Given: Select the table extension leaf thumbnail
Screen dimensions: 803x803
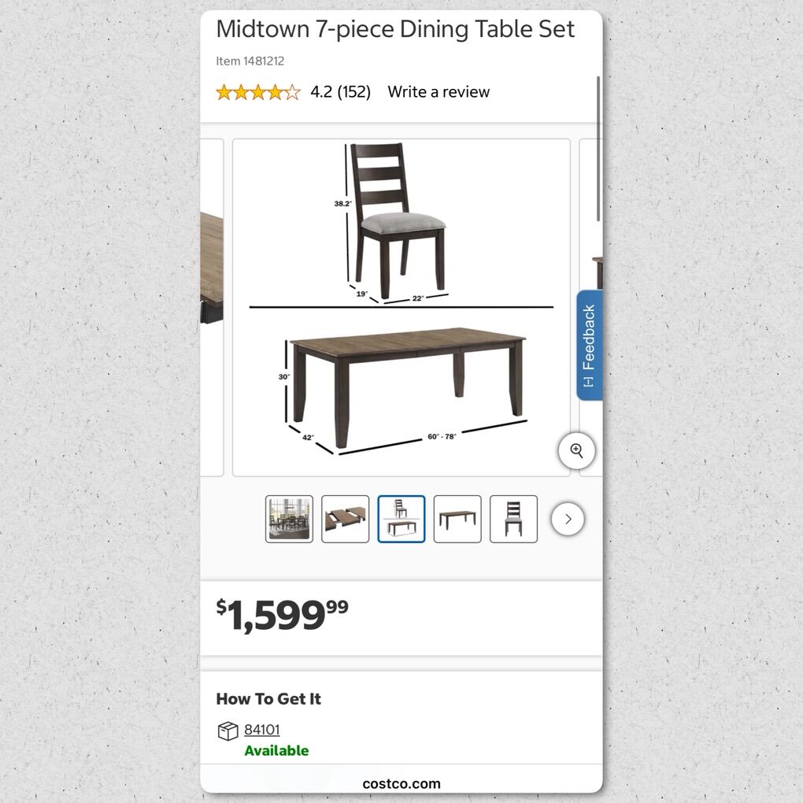Looking at the screenshot, I should click(345, 519).
